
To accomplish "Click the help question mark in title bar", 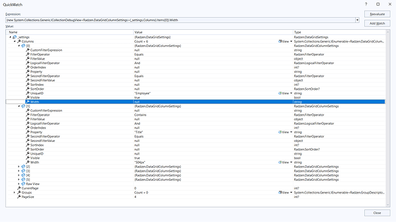I will point(366,4).
